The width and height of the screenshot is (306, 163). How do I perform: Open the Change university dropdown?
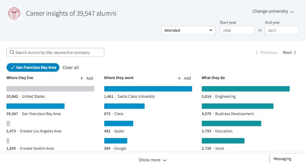(273, 11)
